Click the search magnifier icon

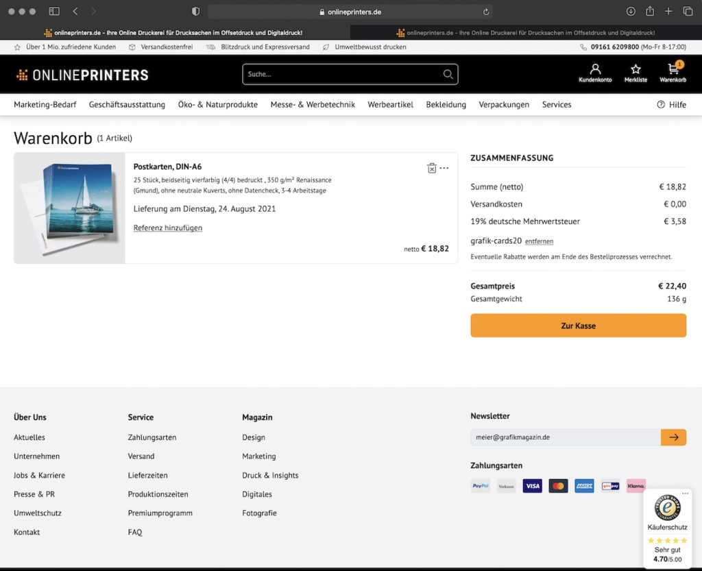[448, 74]
